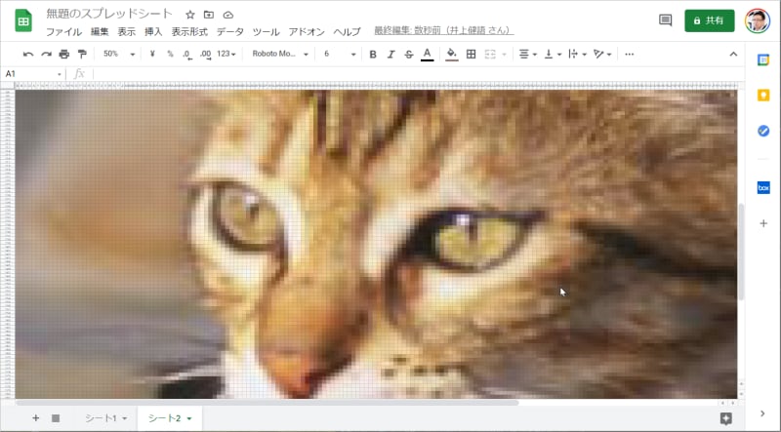This screenshot has height=432, width=781.
Task: Open the 表示形式 menu
Action: tap(189, 32)
